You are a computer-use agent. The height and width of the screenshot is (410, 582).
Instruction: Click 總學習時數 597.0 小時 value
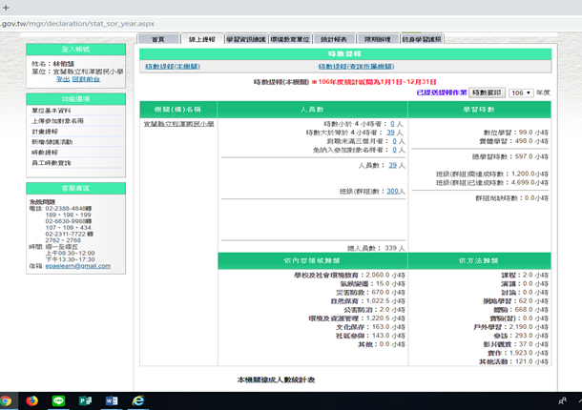pyautogui.click(x=510, y=157)
